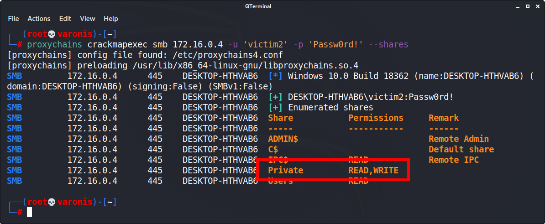Click the word proxychains in the command

pyautogui.click(x=54, y=45)
